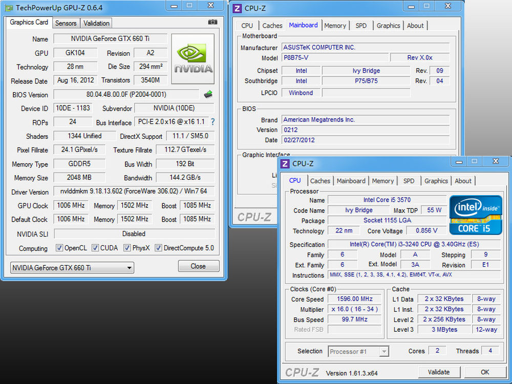Click the Bandwidth value 144.2 GB/s
Screen dimensions: 512x384
(185, 177)
